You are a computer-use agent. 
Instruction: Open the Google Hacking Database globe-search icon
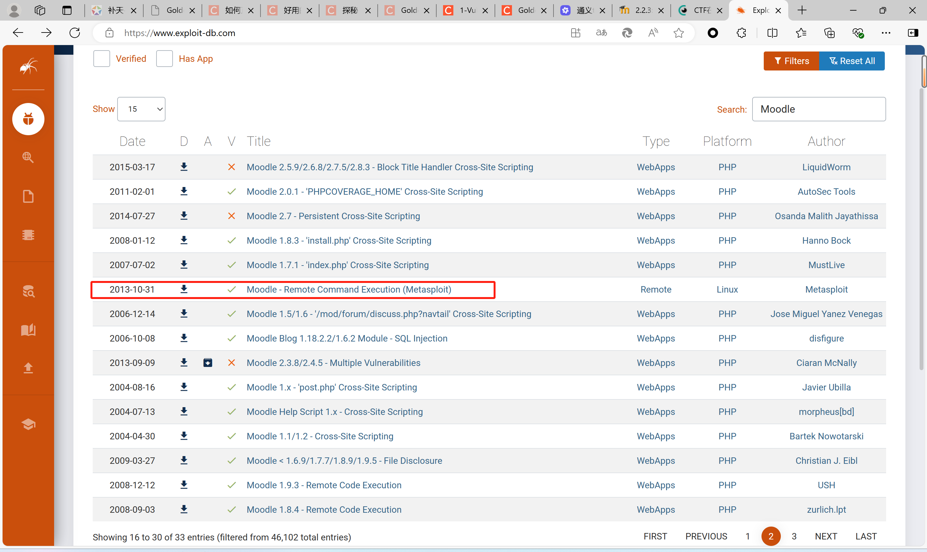click(28, 157)
